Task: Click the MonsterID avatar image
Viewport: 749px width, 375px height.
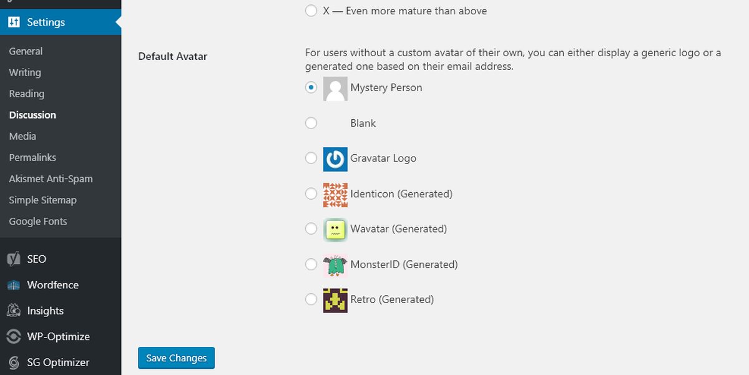Action: [335, 265]
